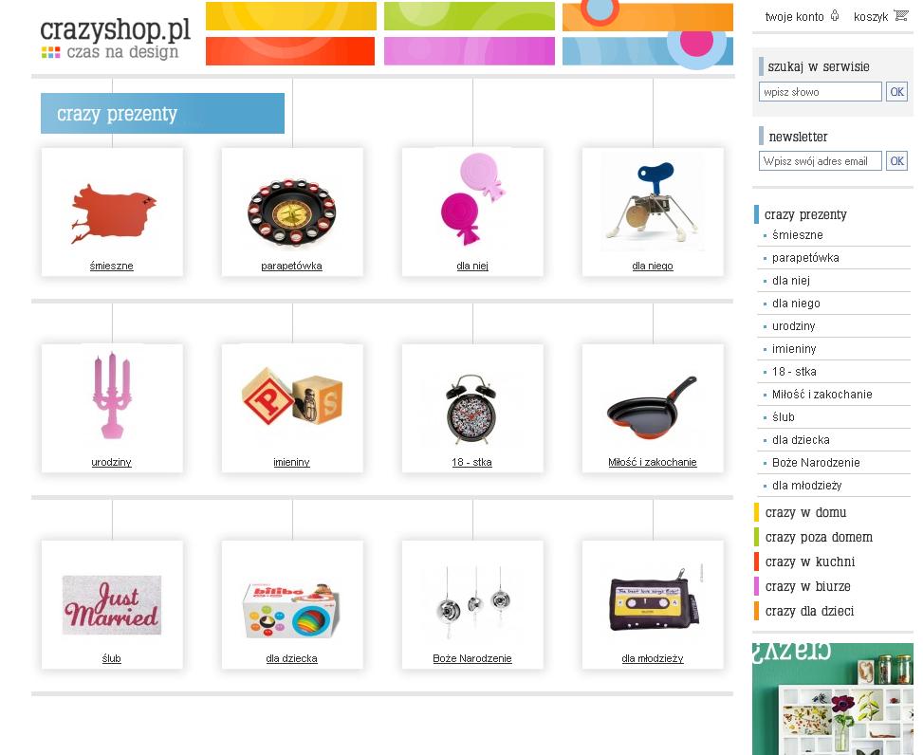This screenshot has height=755, width=923.
Task: Submit newsletter email with OK button
Action: coord(896,160)
